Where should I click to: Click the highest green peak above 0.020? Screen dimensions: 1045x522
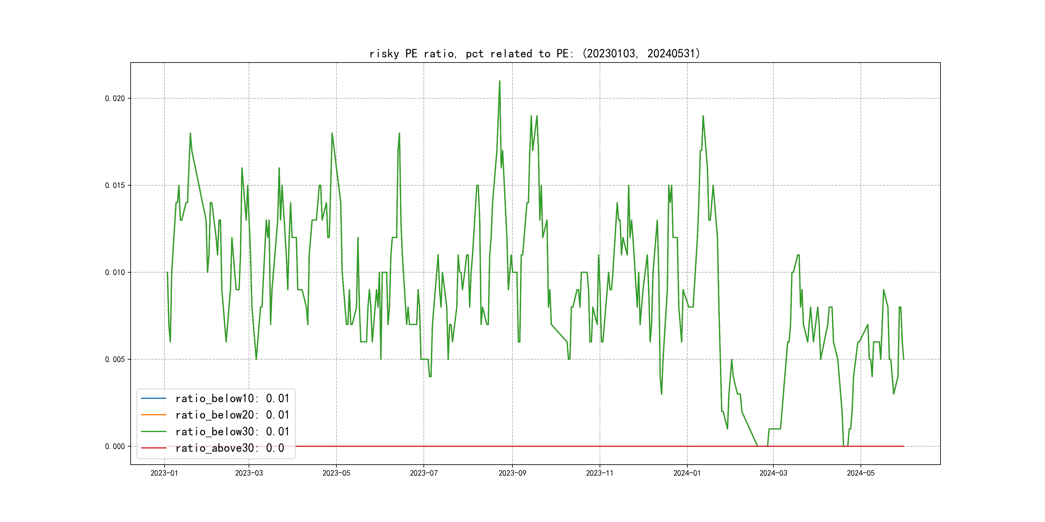pos(499,82)
